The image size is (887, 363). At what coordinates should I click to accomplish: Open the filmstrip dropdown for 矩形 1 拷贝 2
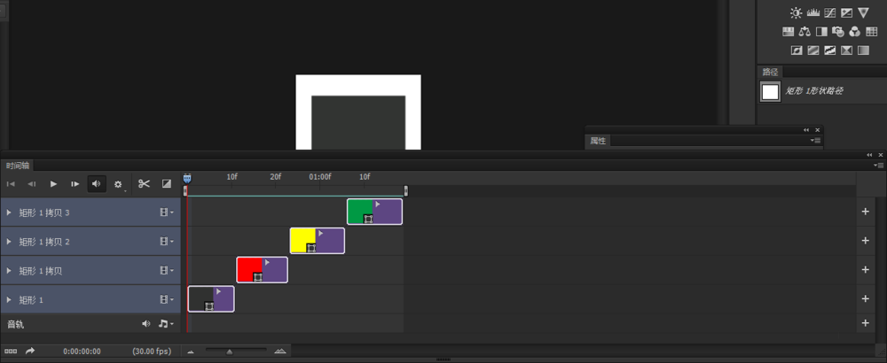point(167,242)
